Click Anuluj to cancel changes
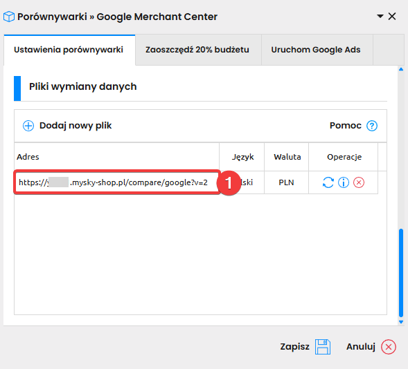The image size is (408, 369). 361,347
